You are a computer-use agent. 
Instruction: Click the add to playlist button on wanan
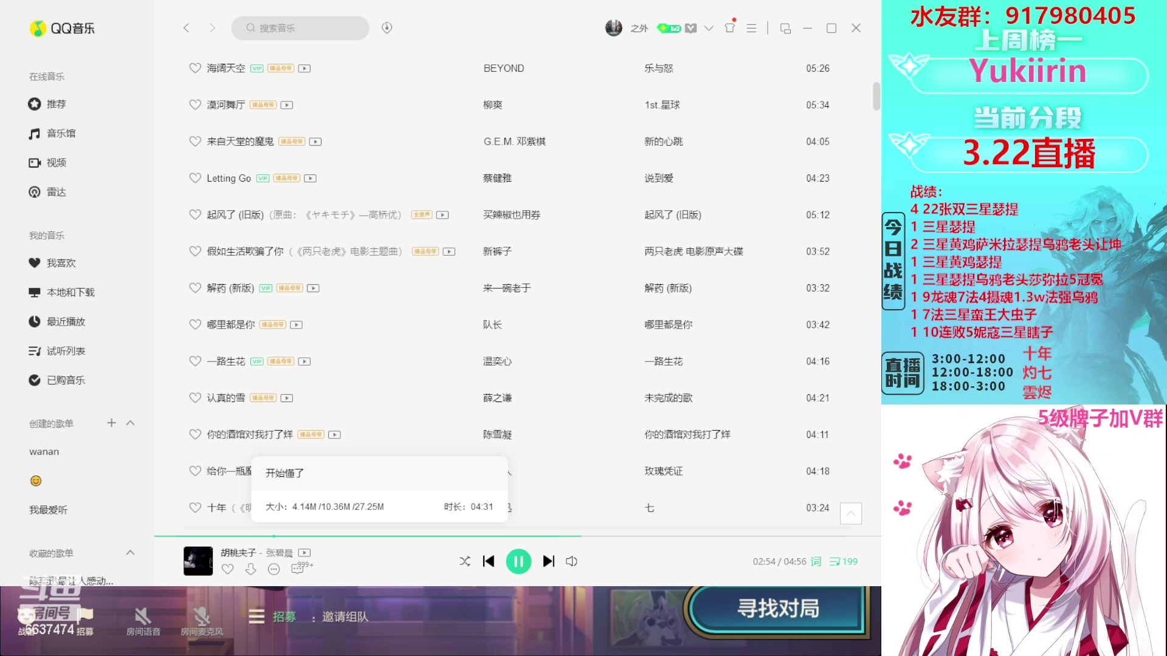pyautogui.click(x=111, y=424)
